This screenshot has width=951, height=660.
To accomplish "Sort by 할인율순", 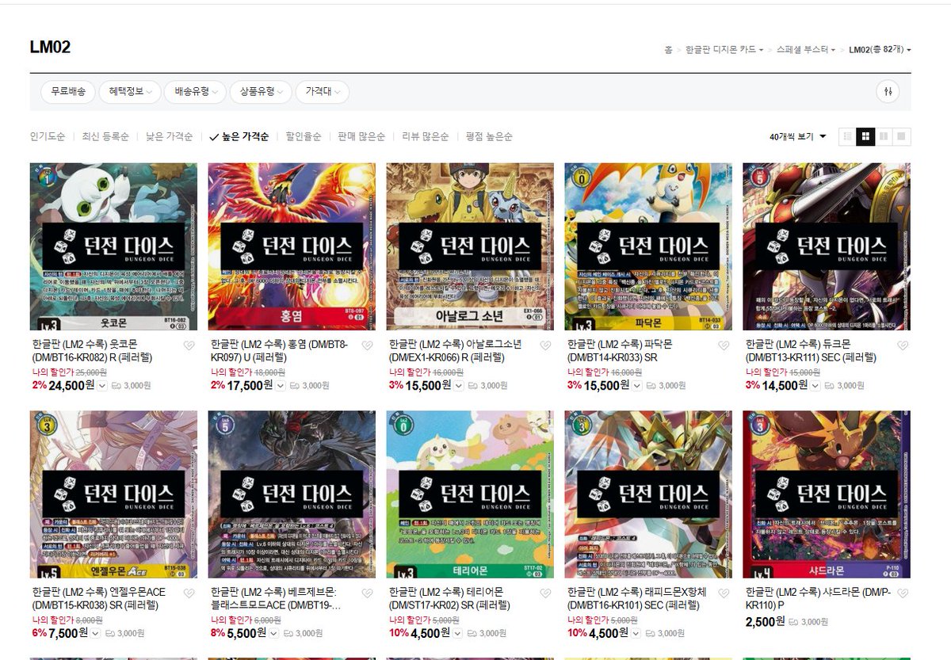I will 304,136.
